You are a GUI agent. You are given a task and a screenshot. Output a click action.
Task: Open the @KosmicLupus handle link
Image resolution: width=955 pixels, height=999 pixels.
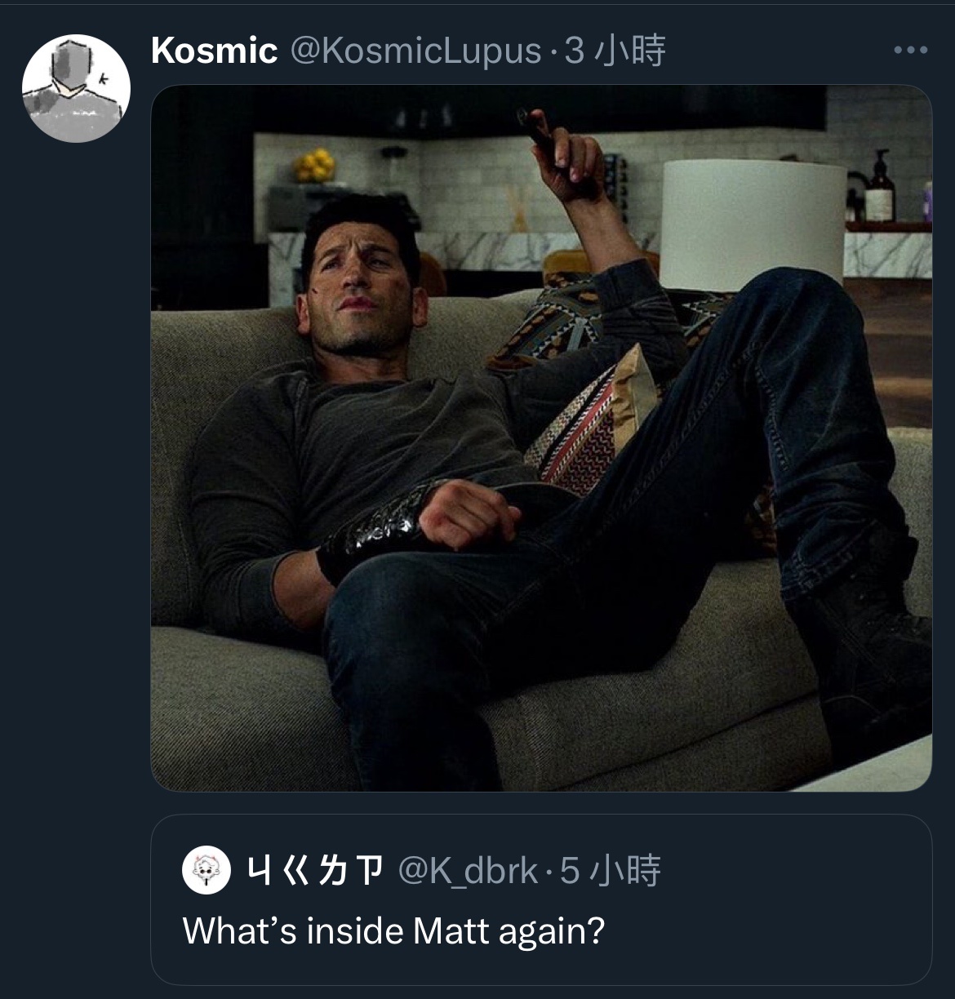(415, 51)
